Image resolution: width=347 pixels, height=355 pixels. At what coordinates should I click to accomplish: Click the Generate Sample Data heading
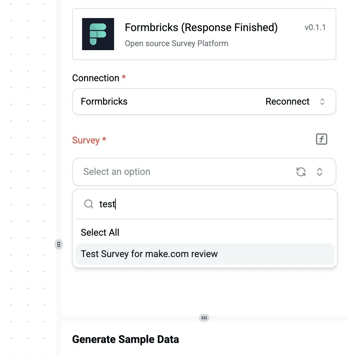pos(125,339)
